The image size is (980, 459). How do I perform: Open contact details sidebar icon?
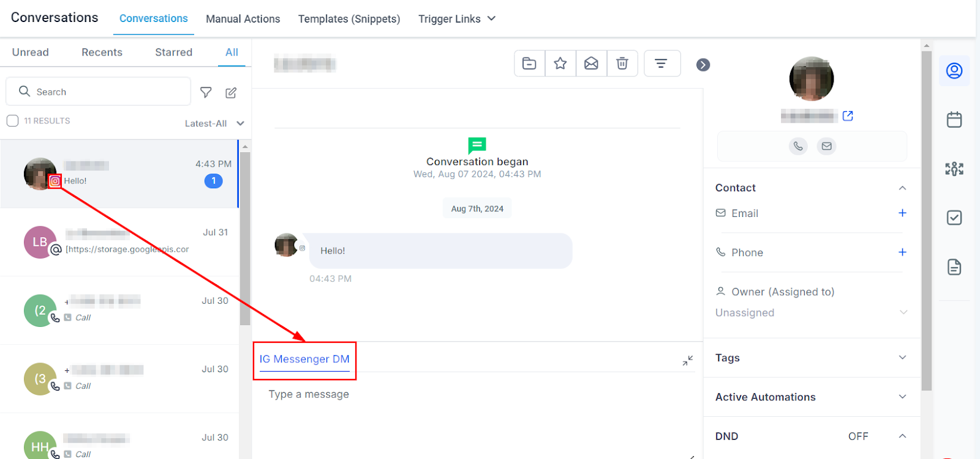click(x=954, y=71)
